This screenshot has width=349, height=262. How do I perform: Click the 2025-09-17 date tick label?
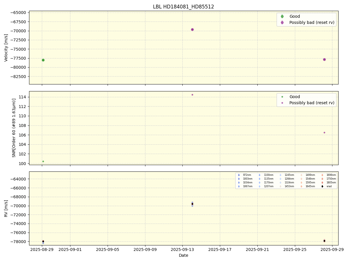click(220, 249)
